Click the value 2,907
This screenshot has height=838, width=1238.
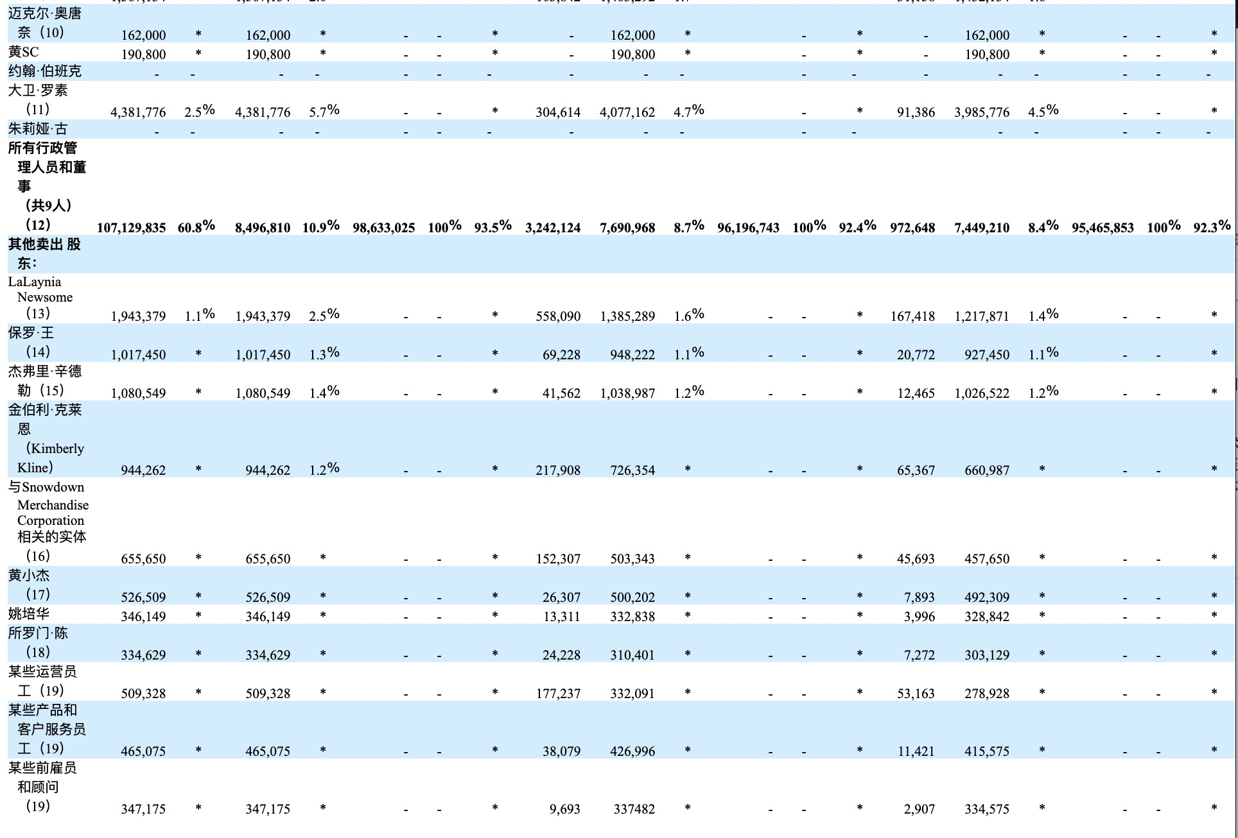click(x=920, y=809)
